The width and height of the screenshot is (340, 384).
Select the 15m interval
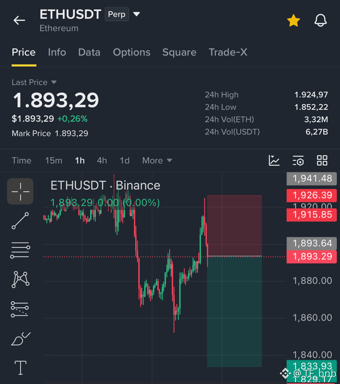53,161
